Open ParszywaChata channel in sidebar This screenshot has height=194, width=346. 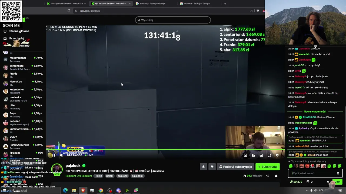[23, 146]
